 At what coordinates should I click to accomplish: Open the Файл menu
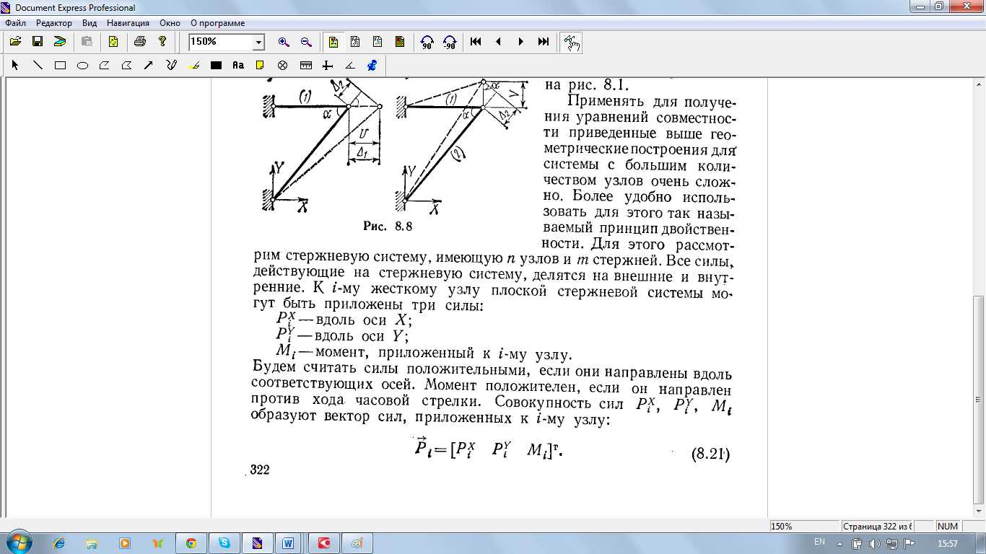[15, 23]
